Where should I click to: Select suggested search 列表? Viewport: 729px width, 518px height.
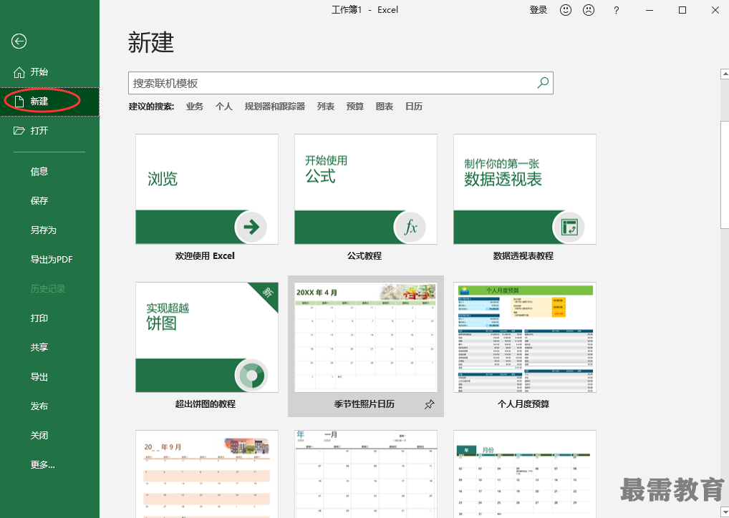point(325,107)
